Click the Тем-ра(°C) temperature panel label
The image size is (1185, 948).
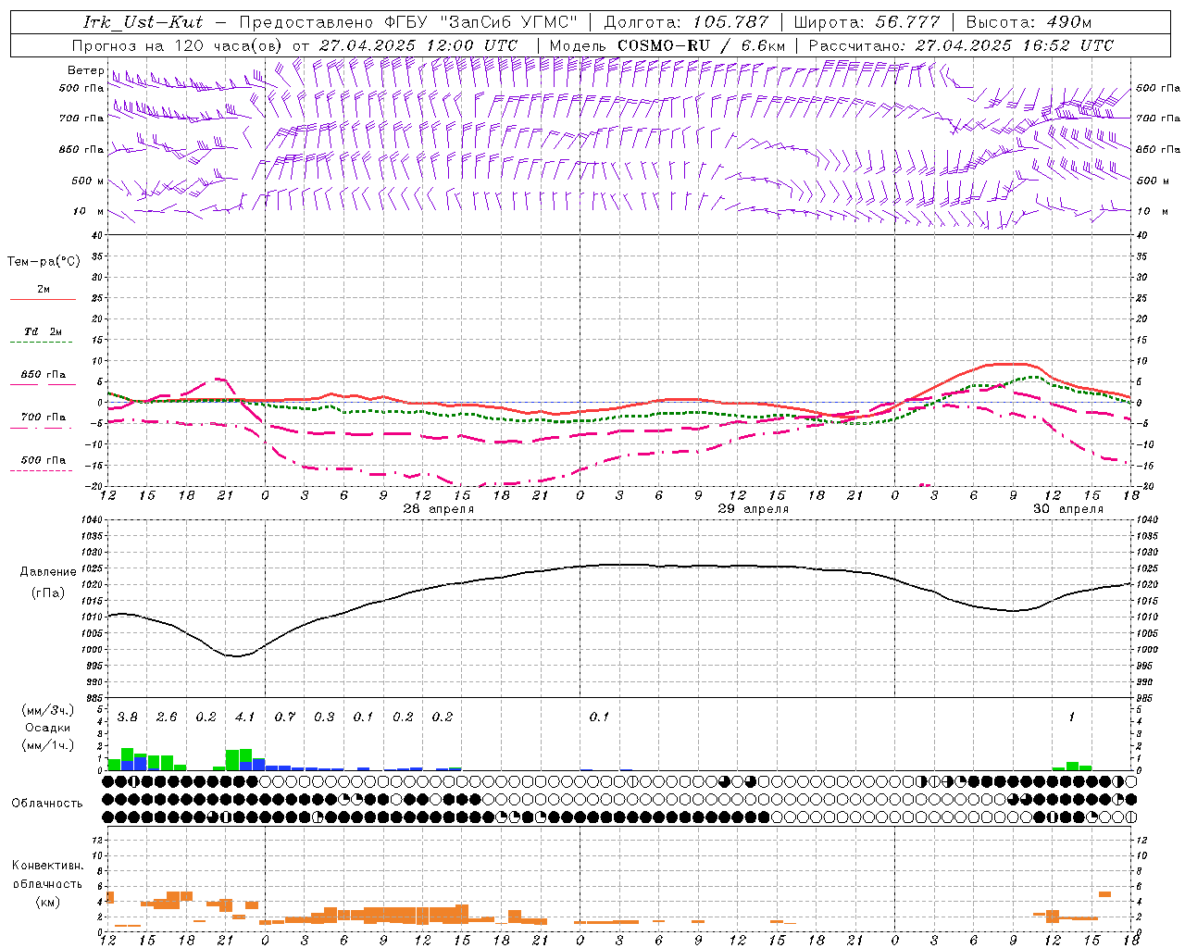[44, 261]
